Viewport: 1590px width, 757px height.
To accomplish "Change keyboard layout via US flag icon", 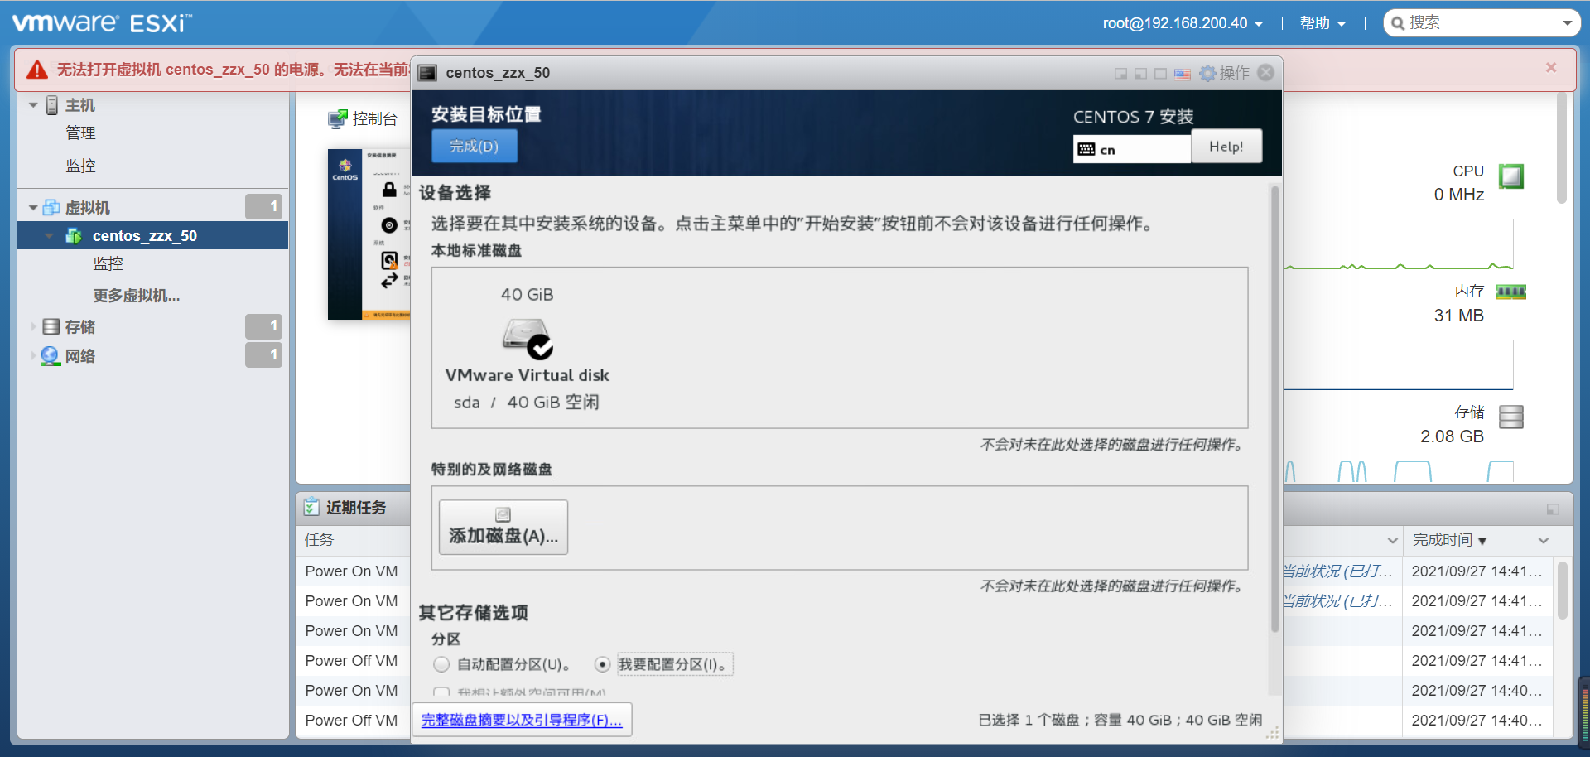I will click(x=1183, y=74).
